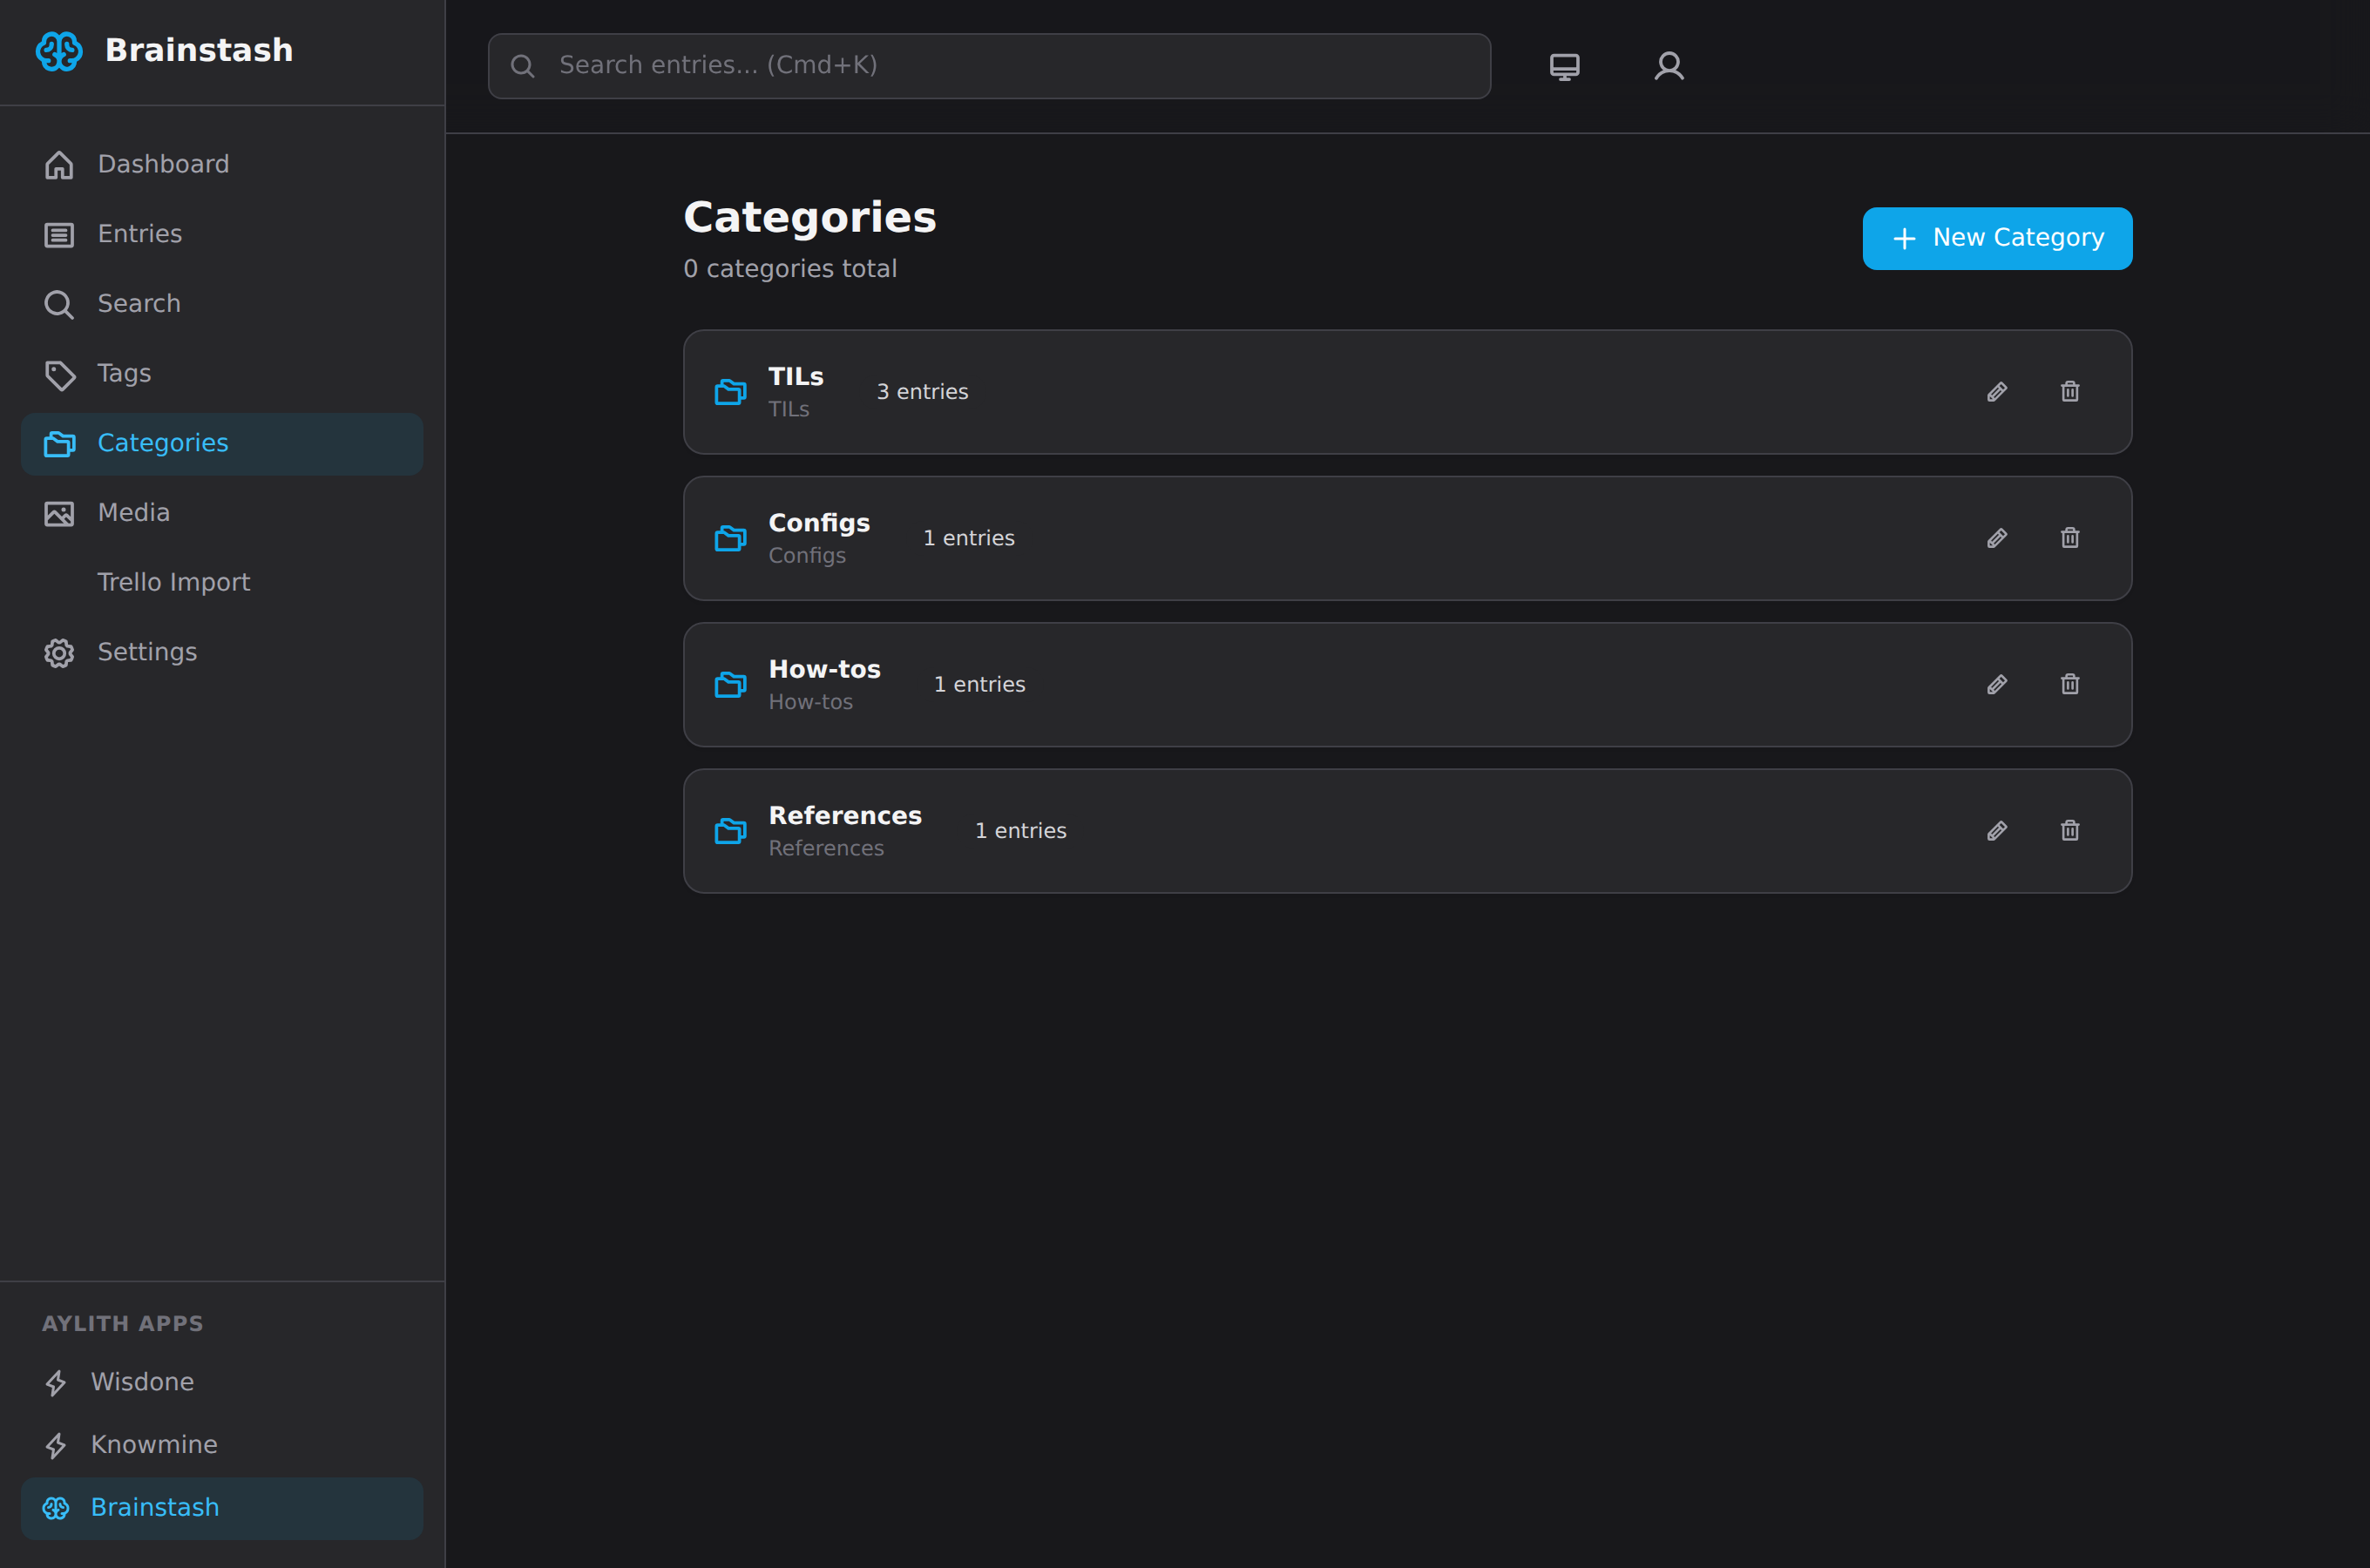Click the AYLITH APPS section label

tap(123, 1324)
